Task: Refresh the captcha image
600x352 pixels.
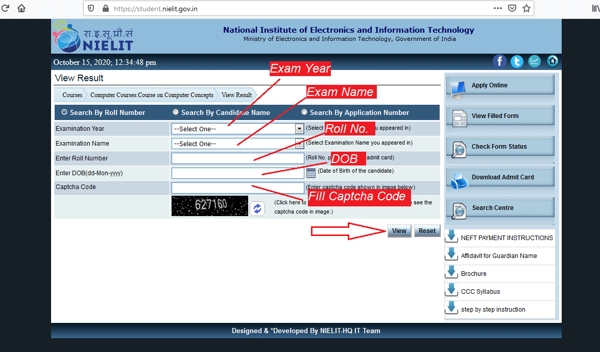Action: pyautogui.click(x=257, y=208)
